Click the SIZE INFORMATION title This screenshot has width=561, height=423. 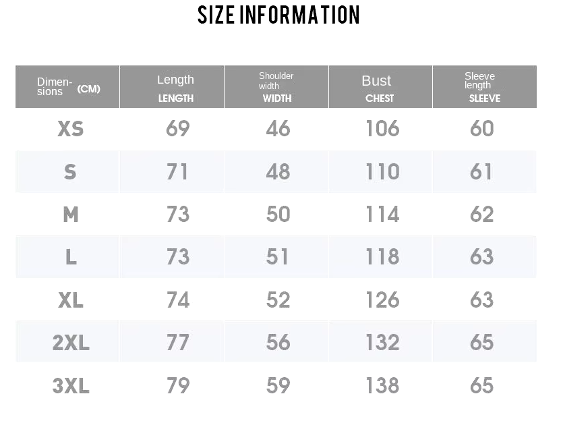(x=278, y=15)
